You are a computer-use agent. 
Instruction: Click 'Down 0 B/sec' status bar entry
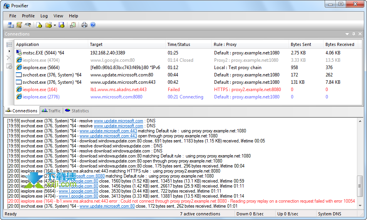click(x=250, y=214)
